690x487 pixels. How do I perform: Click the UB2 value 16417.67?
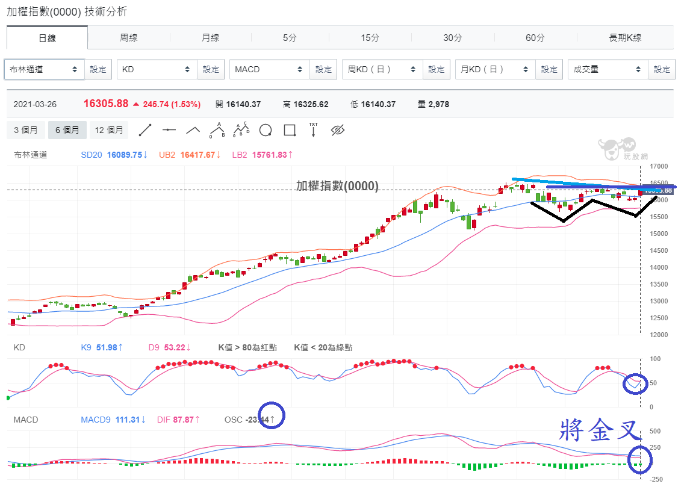(x=197, y=155)
